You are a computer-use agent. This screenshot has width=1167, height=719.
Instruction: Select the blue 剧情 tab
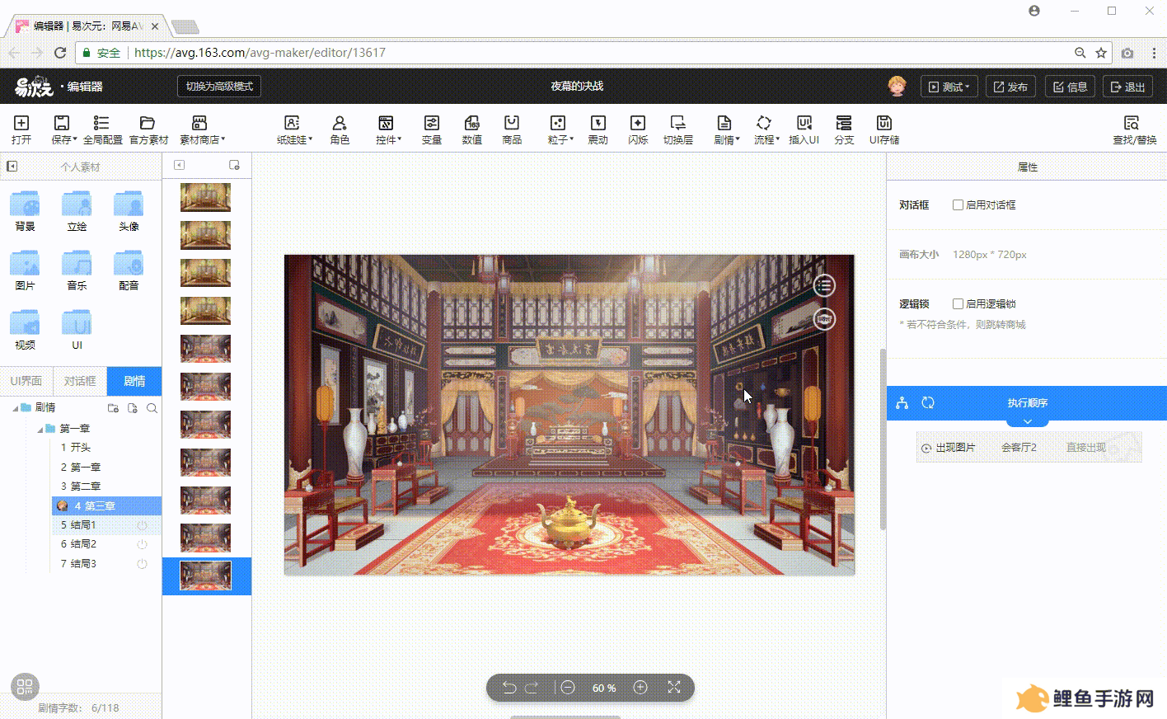coord(134,381)
